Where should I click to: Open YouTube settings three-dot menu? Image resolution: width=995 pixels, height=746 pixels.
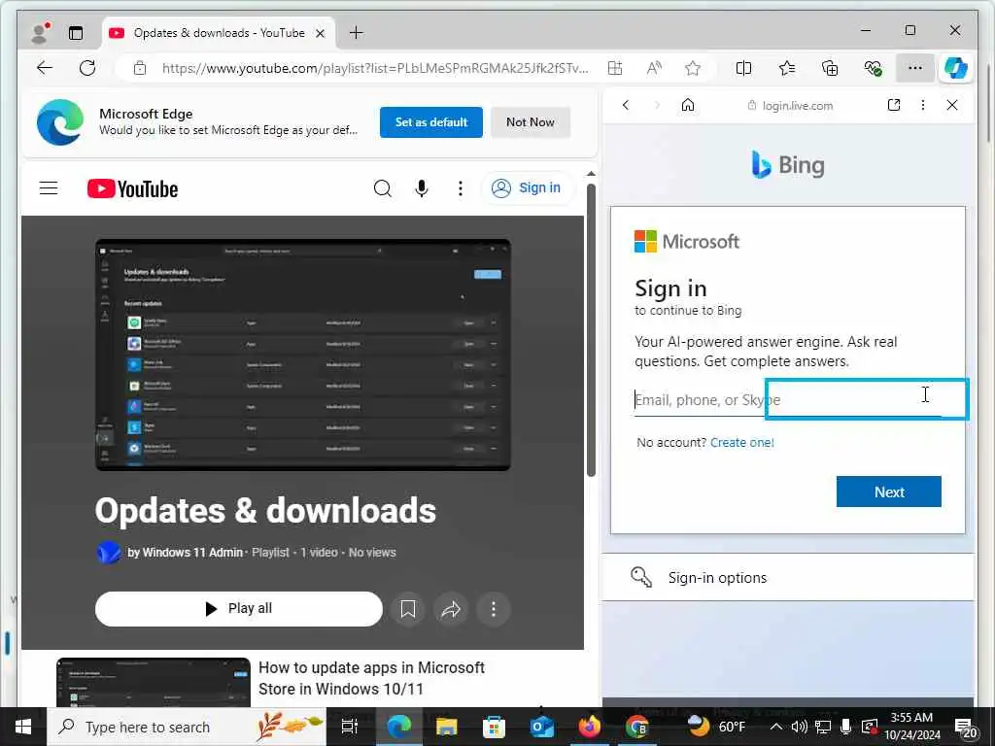pos(461,188)
